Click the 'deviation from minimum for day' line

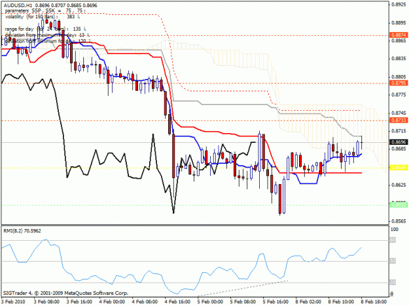tap(48, 41)
